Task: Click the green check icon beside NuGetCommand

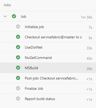Action: (x=18, y=57)
